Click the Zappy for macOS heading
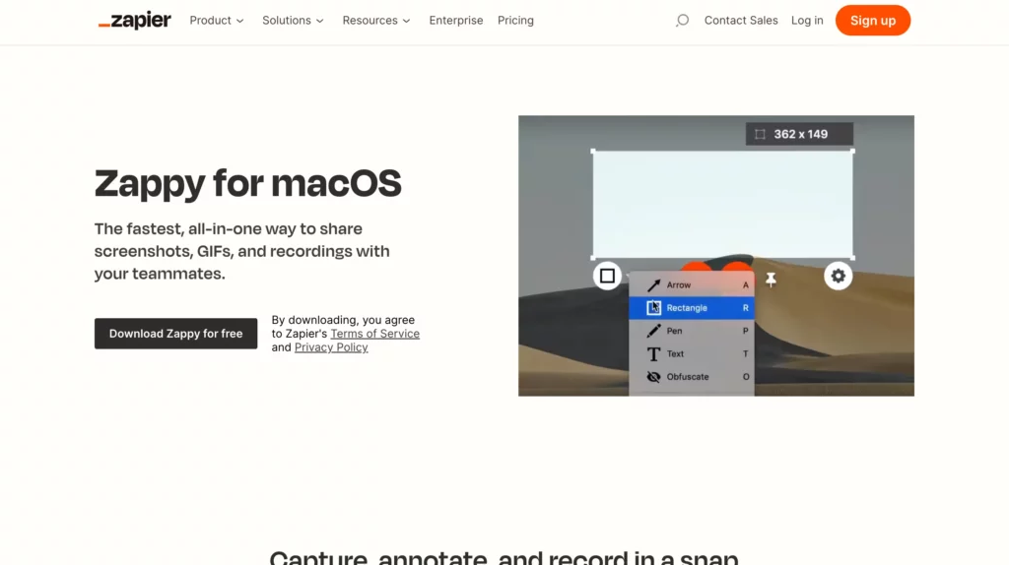The height and width of the screenshot is (565, 1009). [x=247, y=183]
